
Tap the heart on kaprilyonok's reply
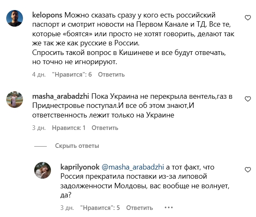[248, 170]
